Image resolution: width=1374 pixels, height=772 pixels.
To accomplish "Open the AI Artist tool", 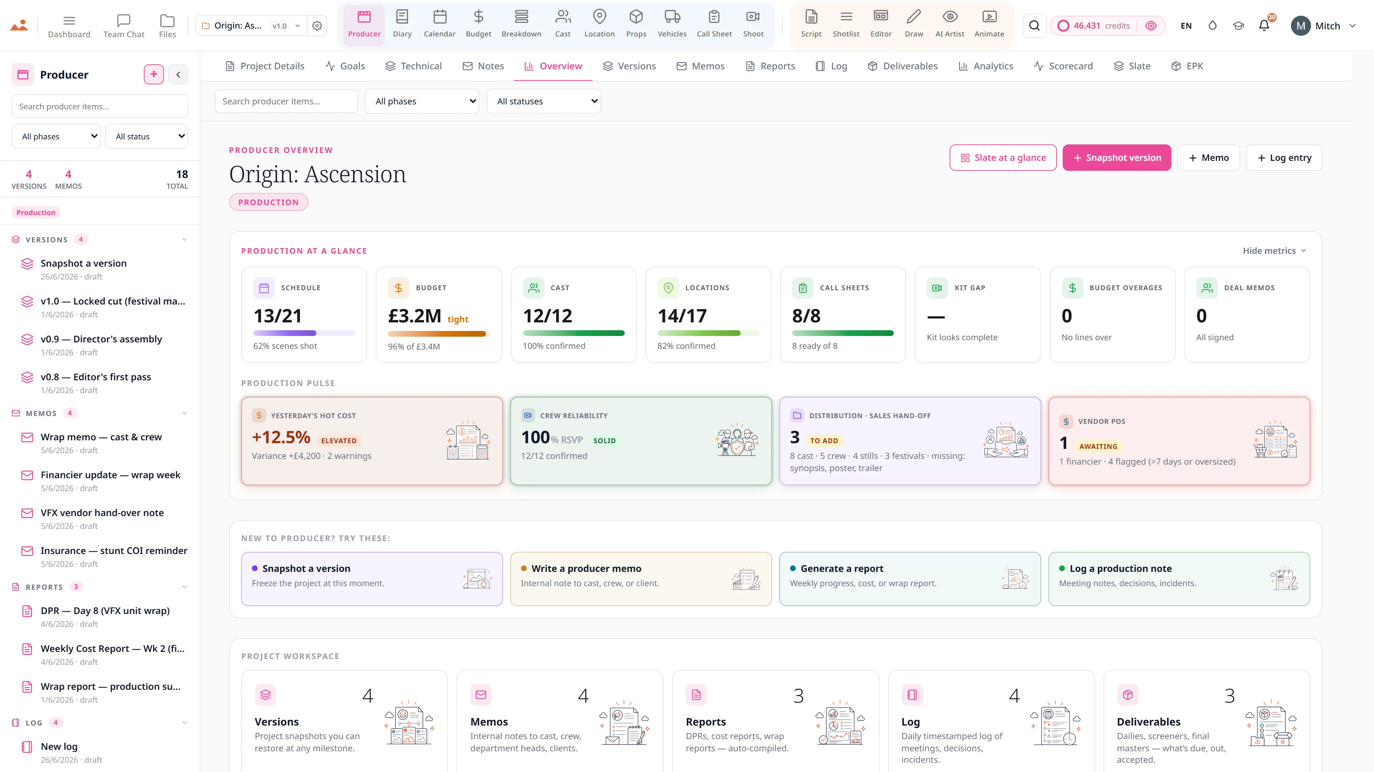I will click(x=949, y=25).
